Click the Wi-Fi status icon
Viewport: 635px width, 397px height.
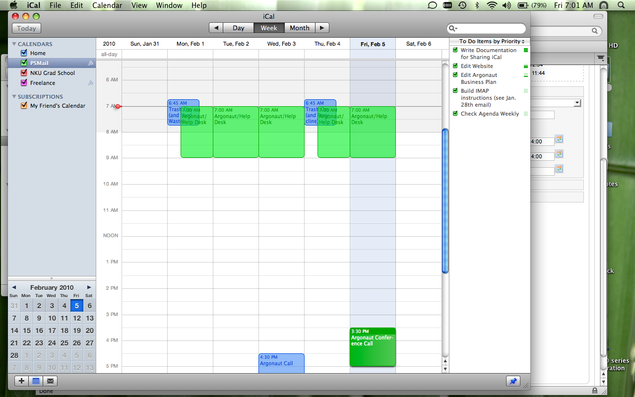click(492, 5)
